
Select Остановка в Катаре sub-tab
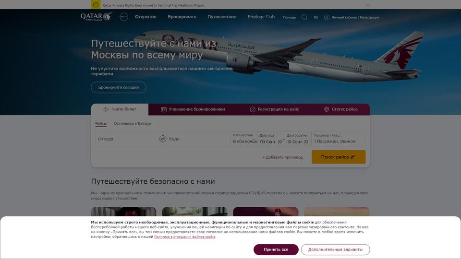(x=133, y=124)
